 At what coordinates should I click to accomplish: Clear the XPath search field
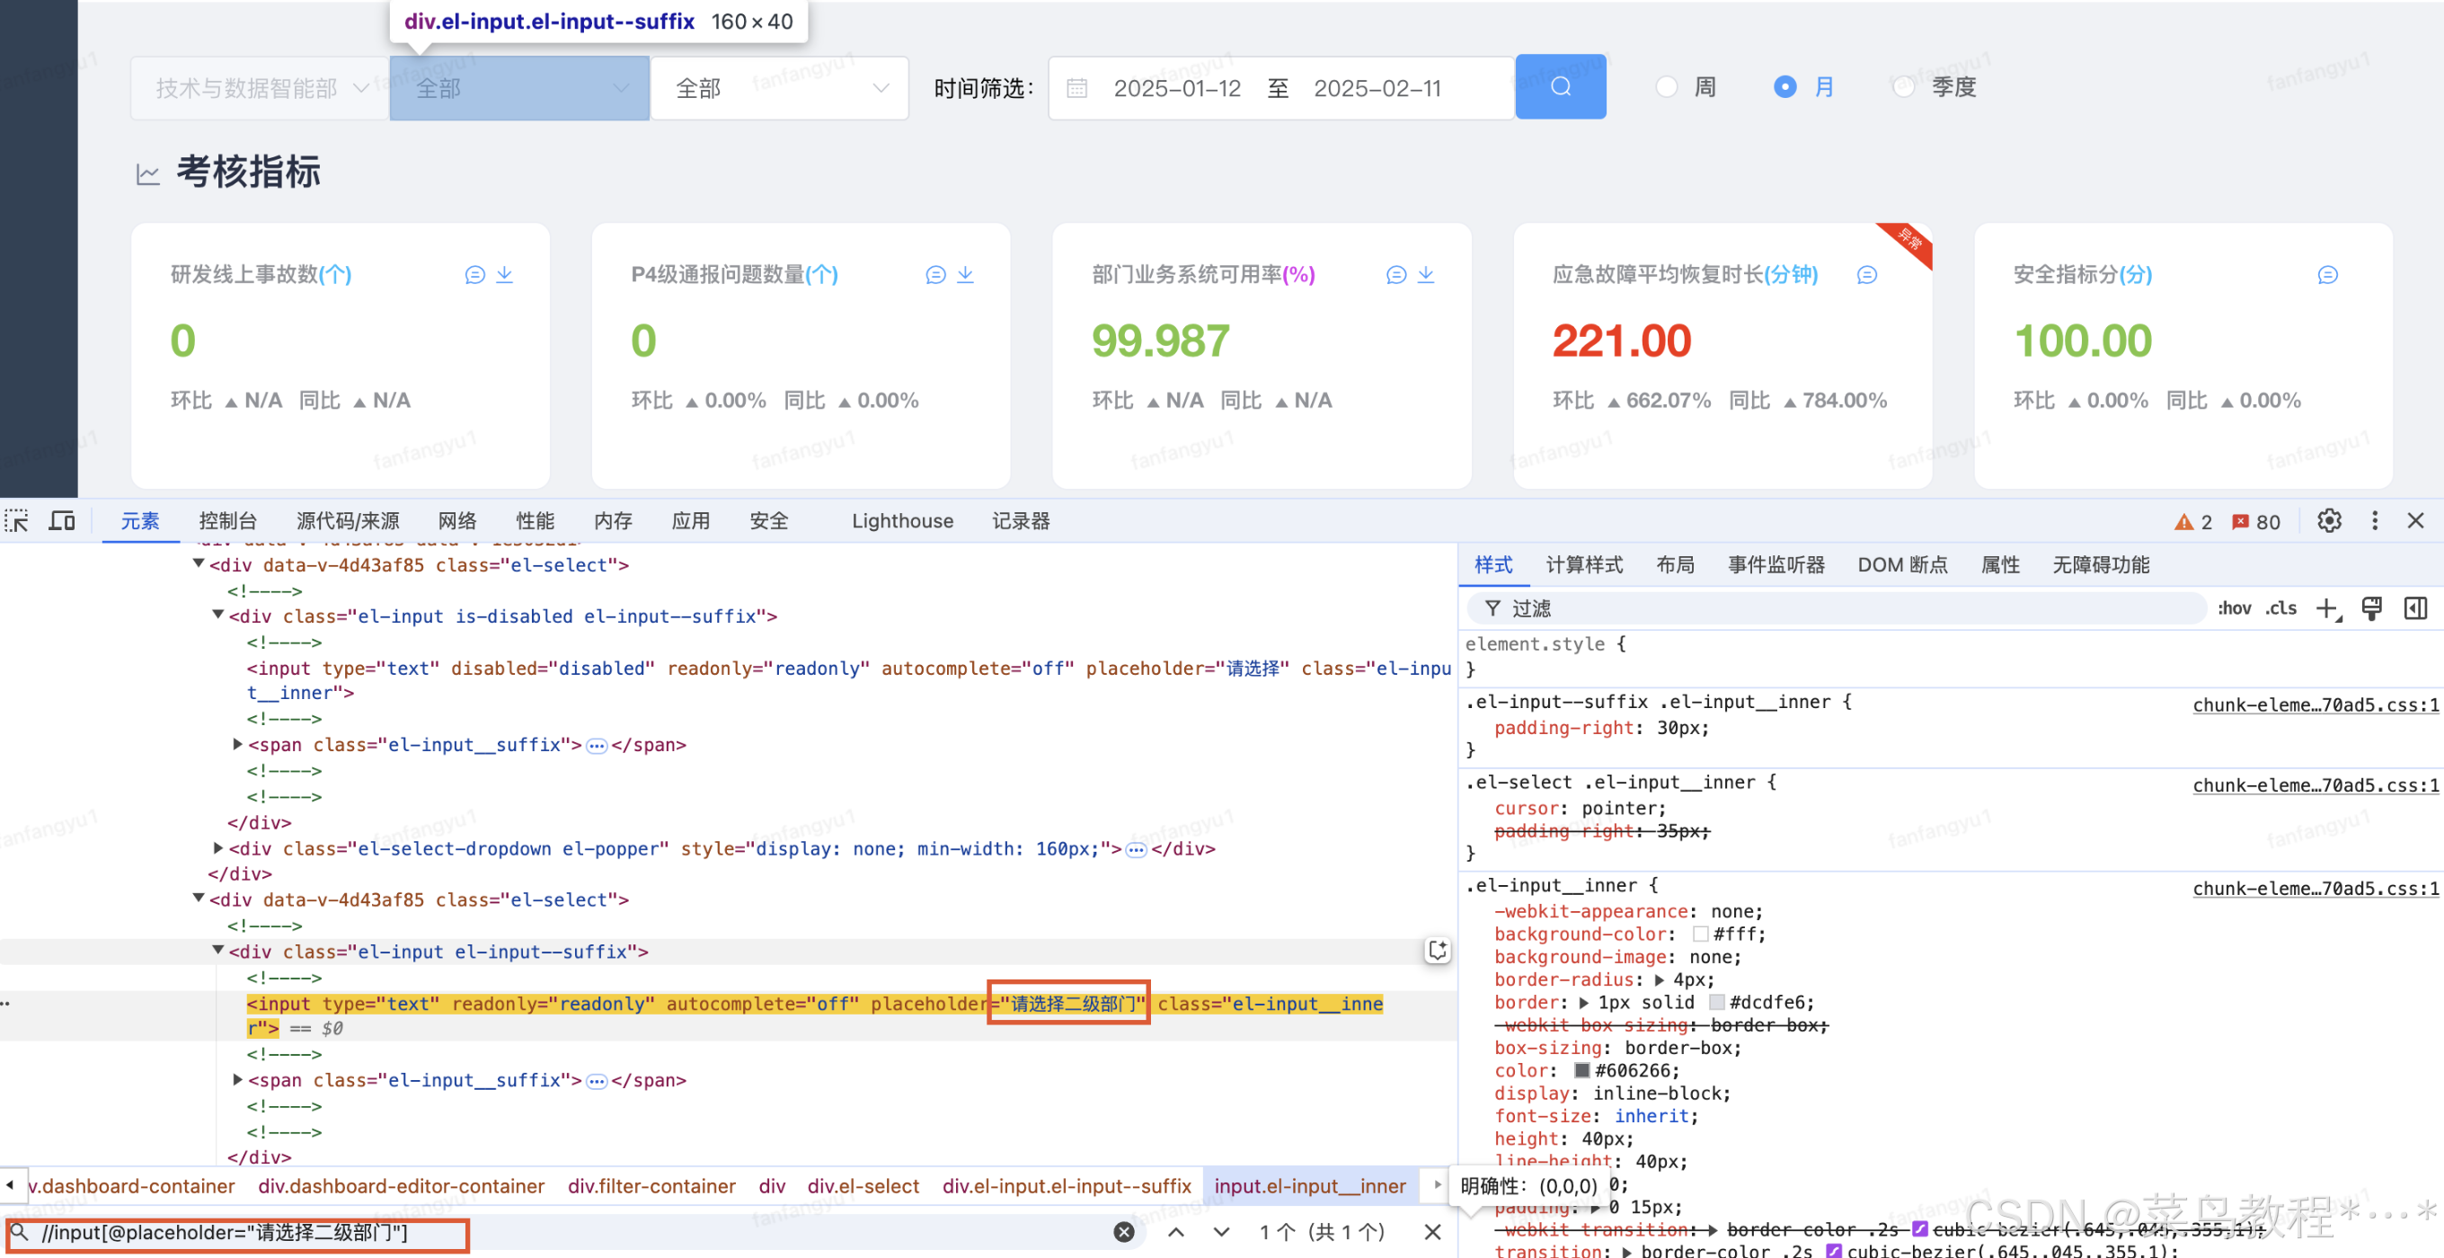[1123, 1231]
